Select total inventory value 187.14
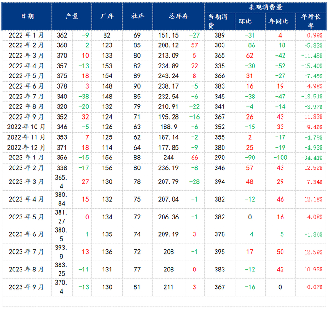Screen dimensions: 328x309 (x=168, y=137)
